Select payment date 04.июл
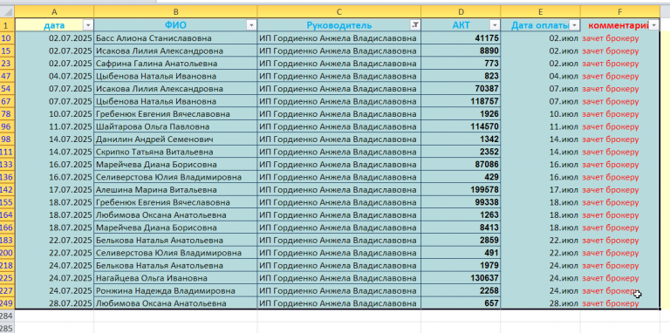The width and height of the screenshot is (670, 333). click(541, 77)
